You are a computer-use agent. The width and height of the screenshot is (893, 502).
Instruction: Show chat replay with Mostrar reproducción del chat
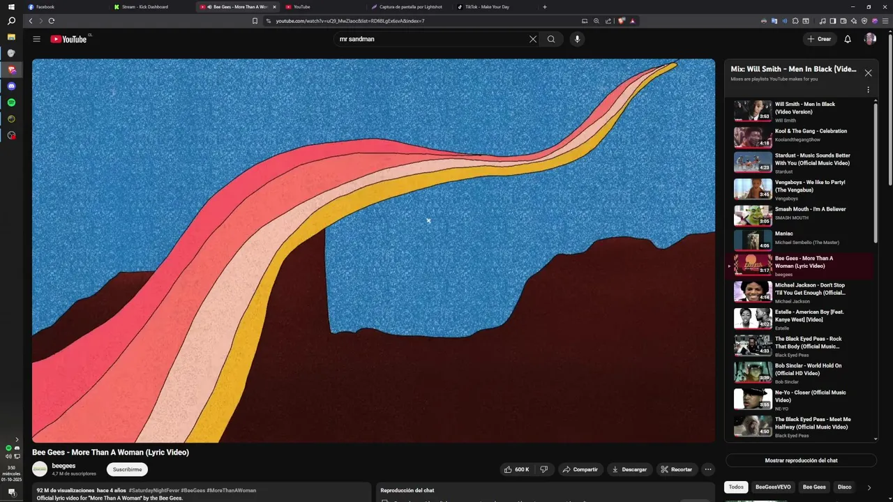tap(801, 460)
